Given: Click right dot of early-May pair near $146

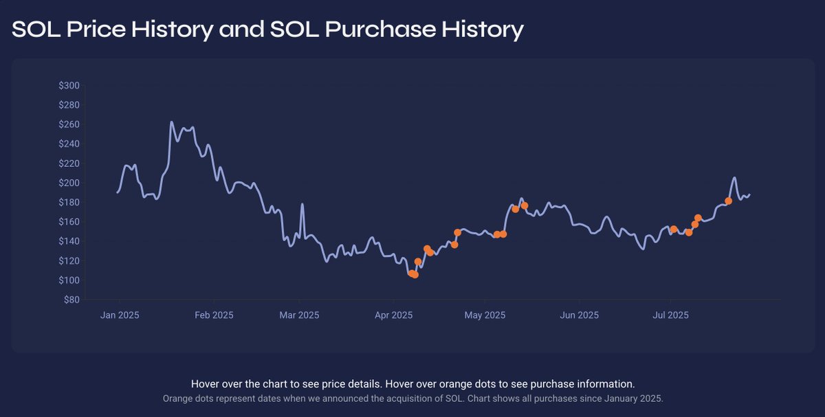Looking at the screenshot, I should point(503,234).
